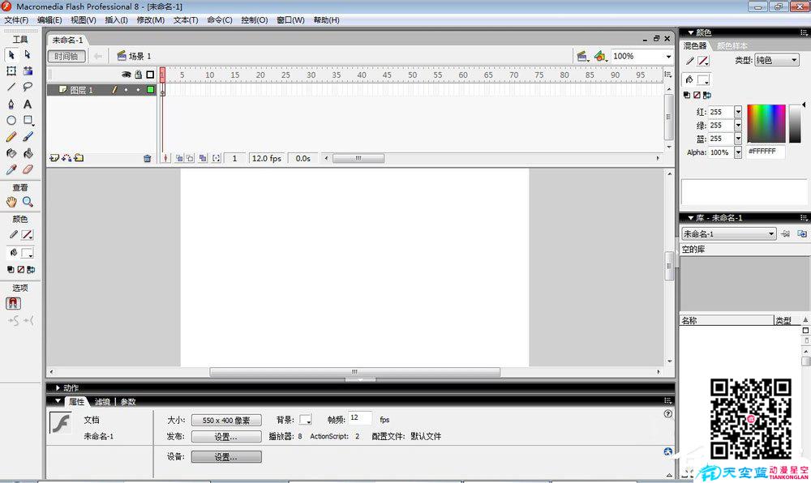Image resolution: width=811 pixels, height=483 pixels.
Task: Select the Paint Bucket tool
Action: (x=28, y=153)
